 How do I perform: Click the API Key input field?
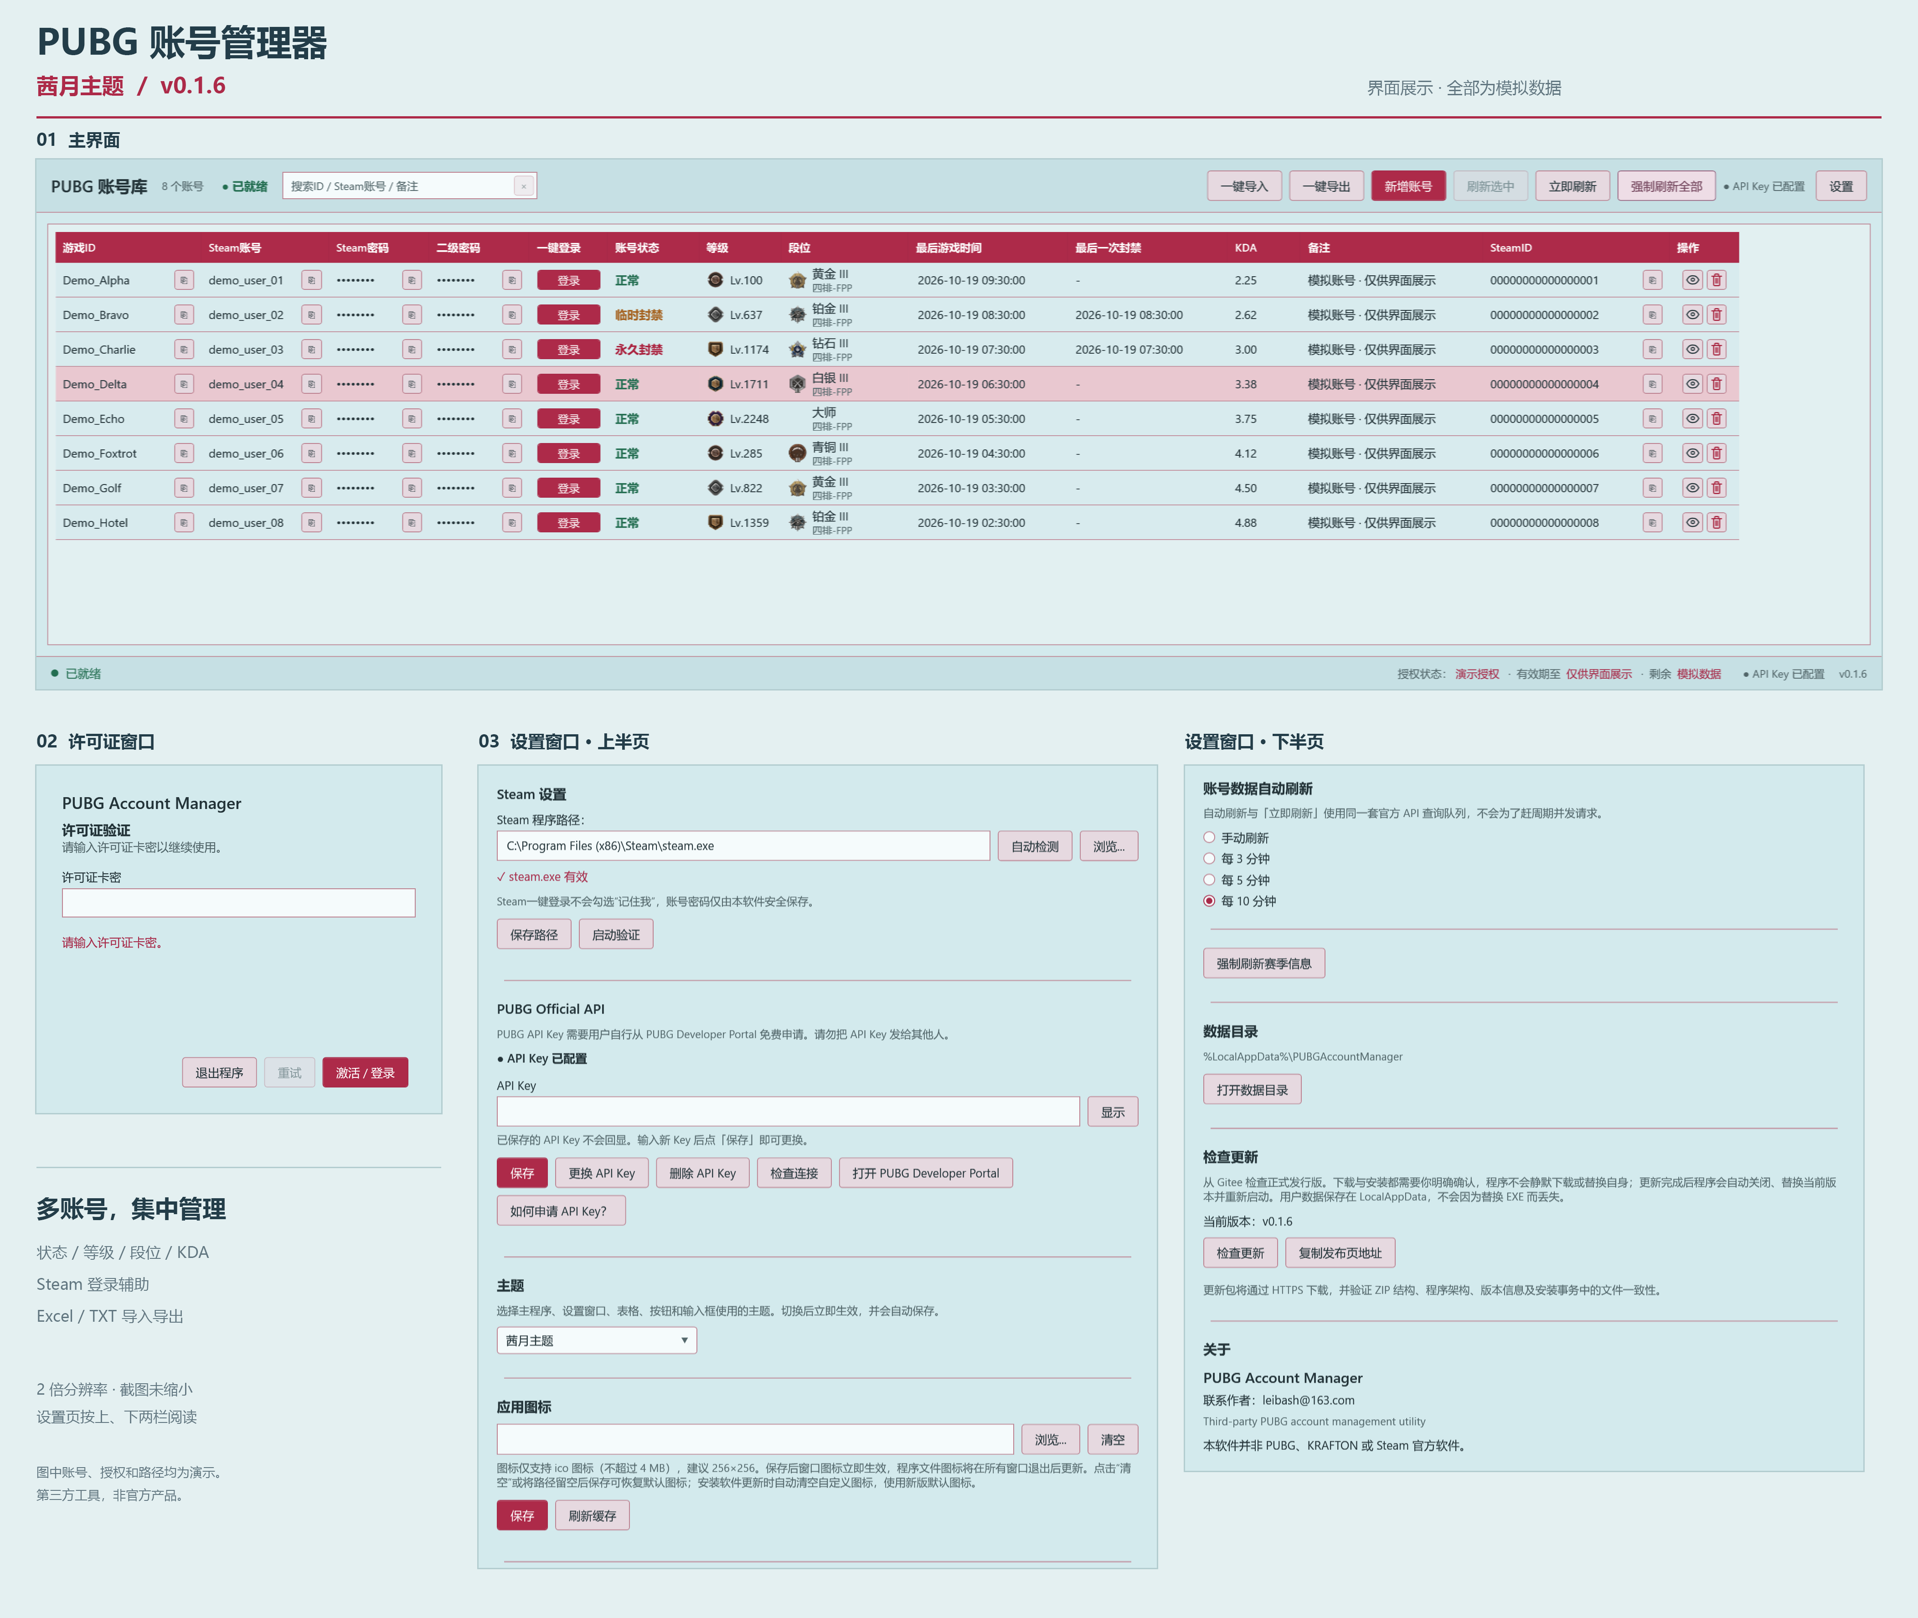(x=788, y=1112)
